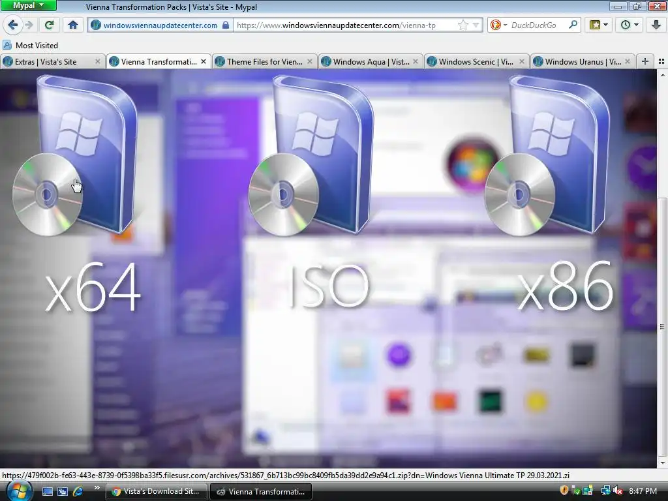Click the x64 large text label
Screen dimensions: 668x501
click(93, 287)
